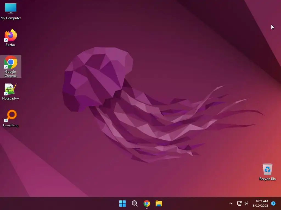The width and height of the screenshot is (281, 210).
Task: Open Chrome from the taskbar
Action: click(147, 203)
